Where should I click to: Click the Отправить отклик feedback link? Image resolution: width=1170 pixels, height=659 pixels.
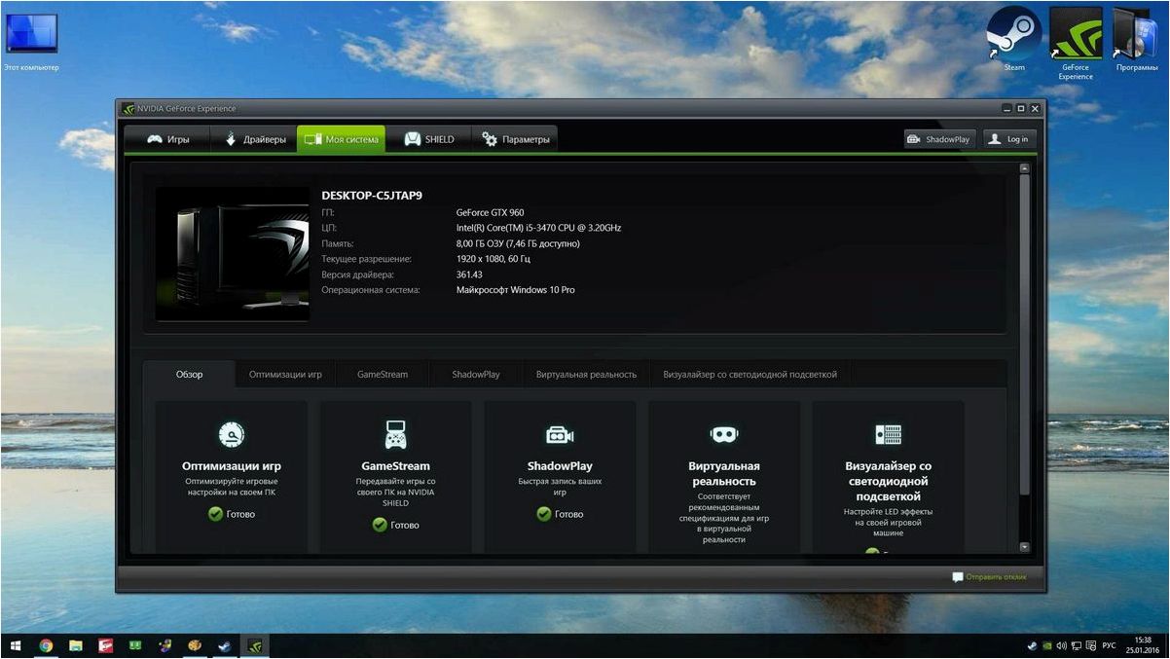tap(996, 577)
